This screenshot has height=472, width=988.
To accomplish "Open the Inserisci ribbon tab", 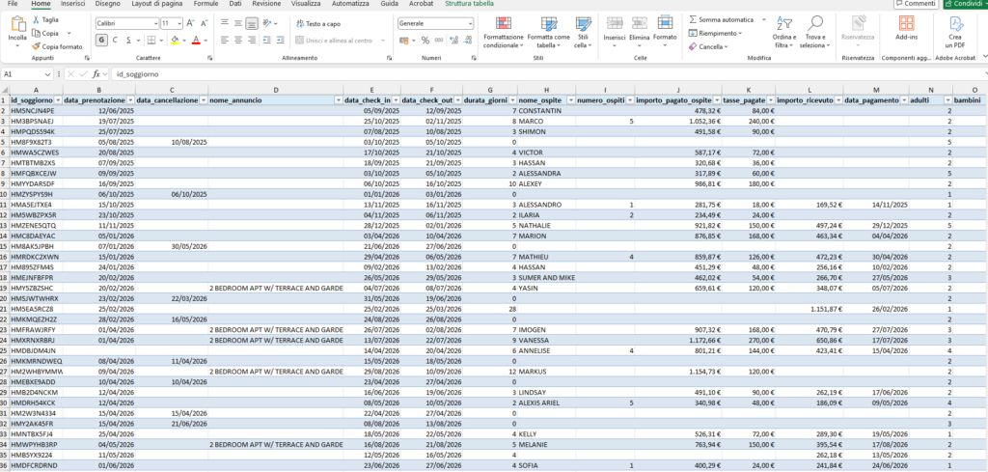I will pos(72,4).
